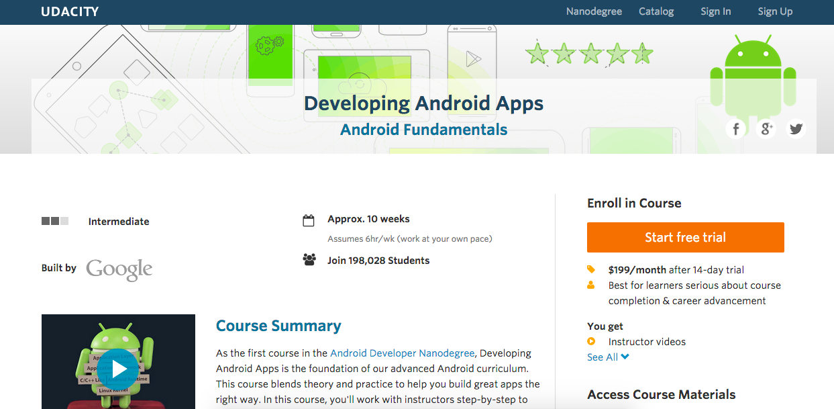Screen dimensions: 834x409
Task: Open the Android Developer Nanodegree link
Action: [402, 353]
